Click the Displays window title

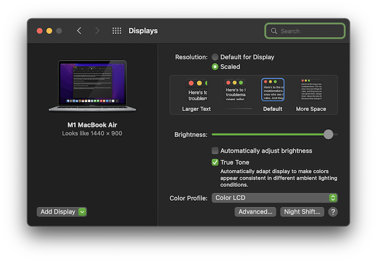[x=143, y=31]
